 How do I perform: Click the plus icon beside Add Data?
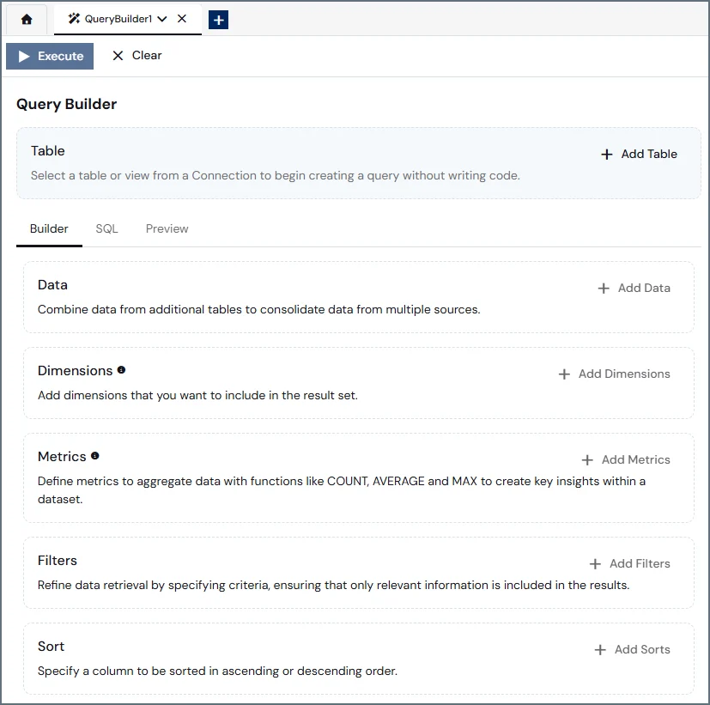coord(604,289)
